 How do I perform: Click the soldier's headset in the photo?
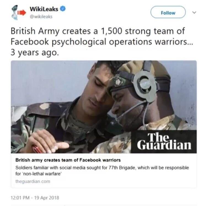pyautogui.click(x=143, y=84)
